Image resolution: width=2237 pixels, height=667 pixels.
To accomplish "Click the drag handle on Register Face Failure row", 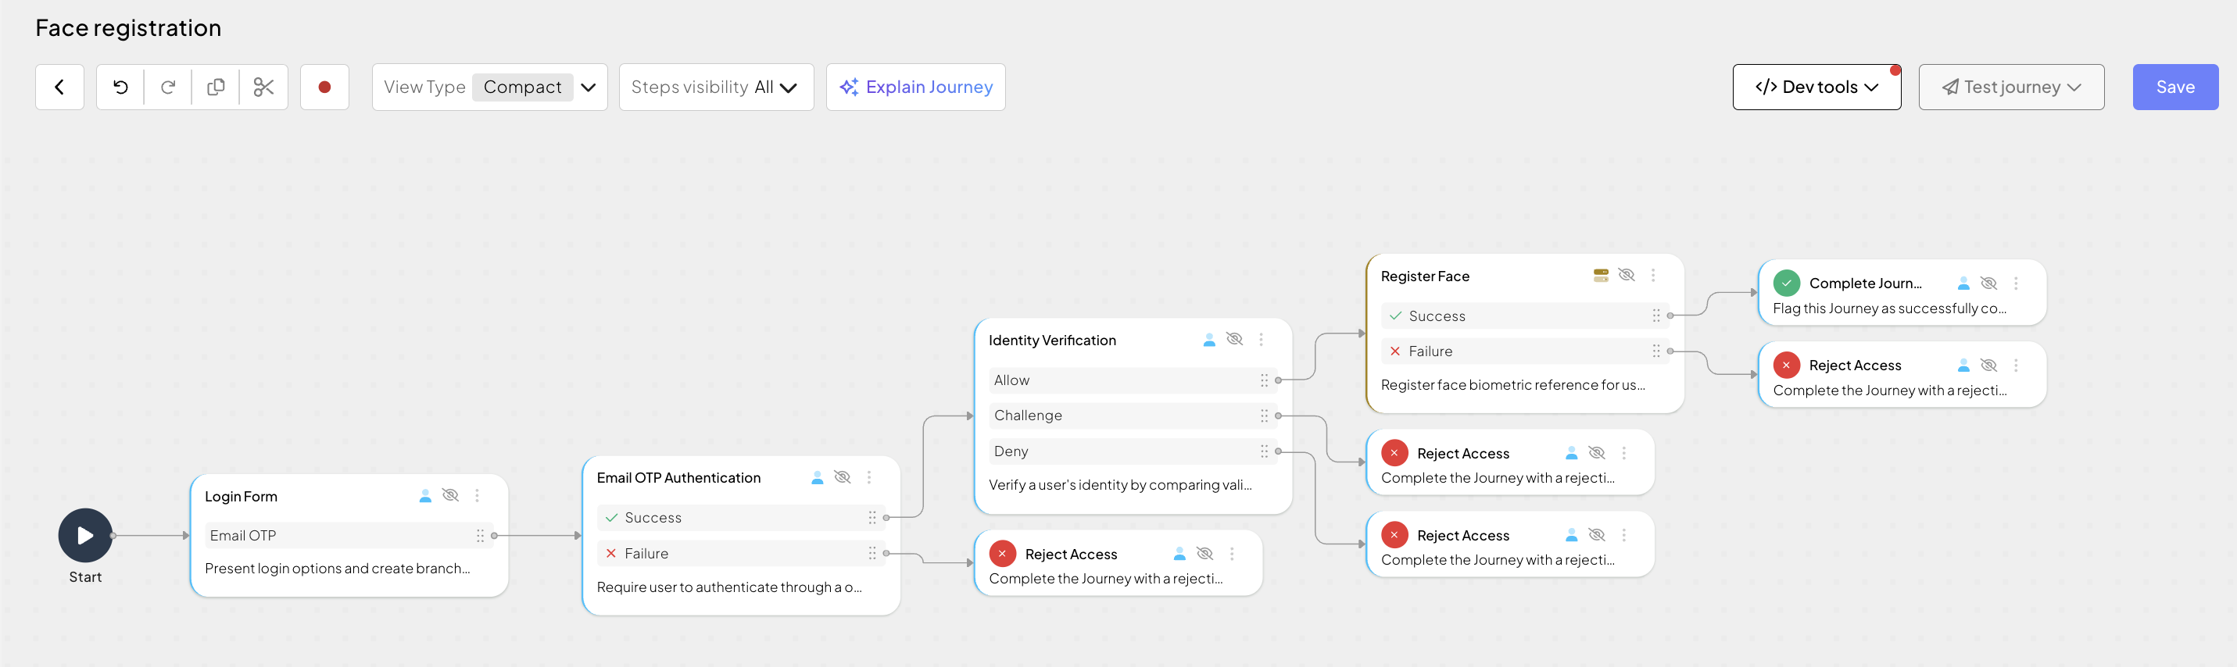I will [x=1656, y=351].
